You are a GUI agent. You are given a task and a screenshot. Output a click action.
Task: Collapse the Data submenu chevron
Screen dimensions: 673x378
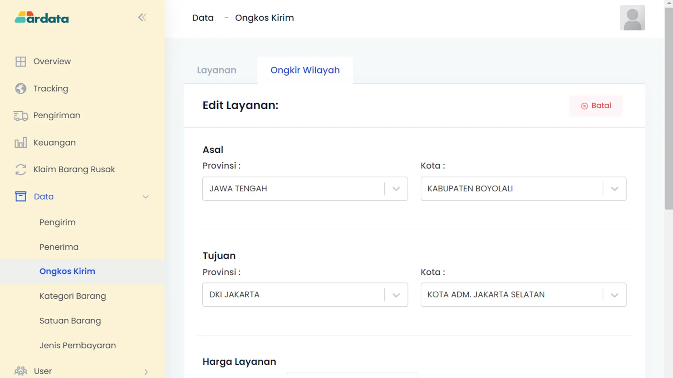point(145,197)
